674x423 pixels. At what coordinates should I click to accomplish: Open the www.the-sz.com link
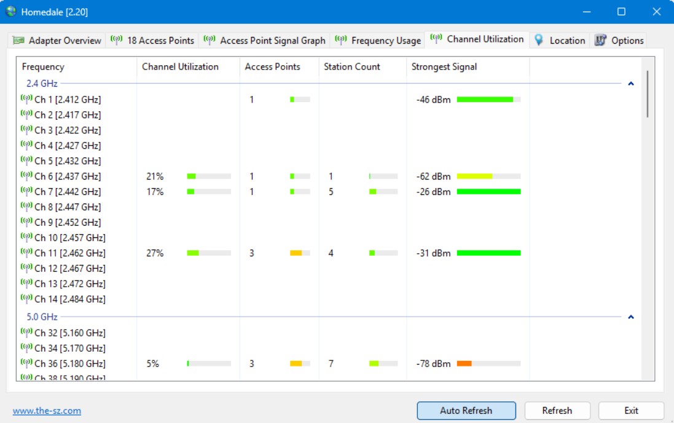coord(47,411)
